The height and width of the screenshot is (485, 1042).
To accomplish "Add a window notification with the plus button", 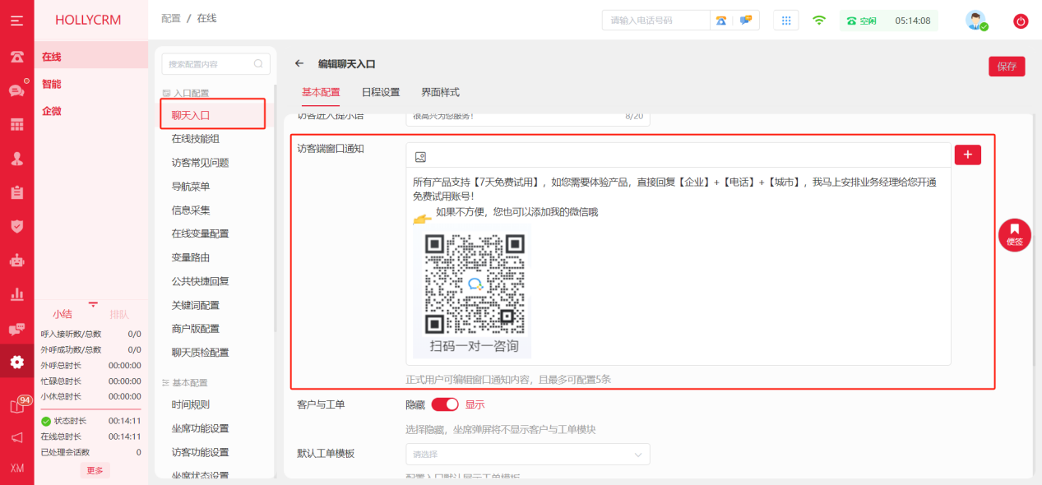I will (x=968, y=155).
